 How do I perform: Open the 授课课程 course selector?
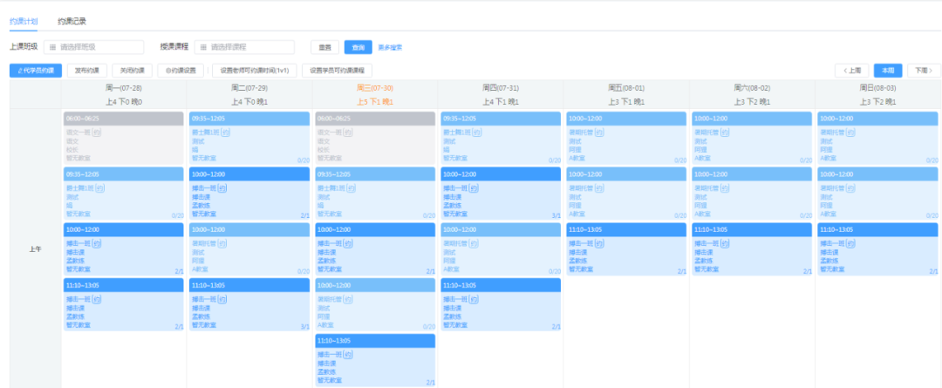(x=244, y=47)
